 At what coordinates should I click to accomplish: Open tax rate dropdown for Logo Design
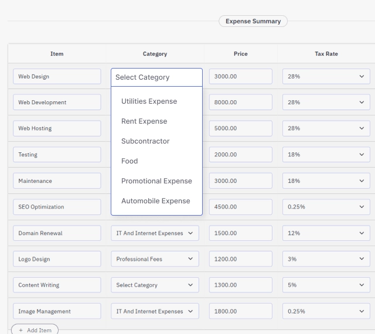coord(326,259)
